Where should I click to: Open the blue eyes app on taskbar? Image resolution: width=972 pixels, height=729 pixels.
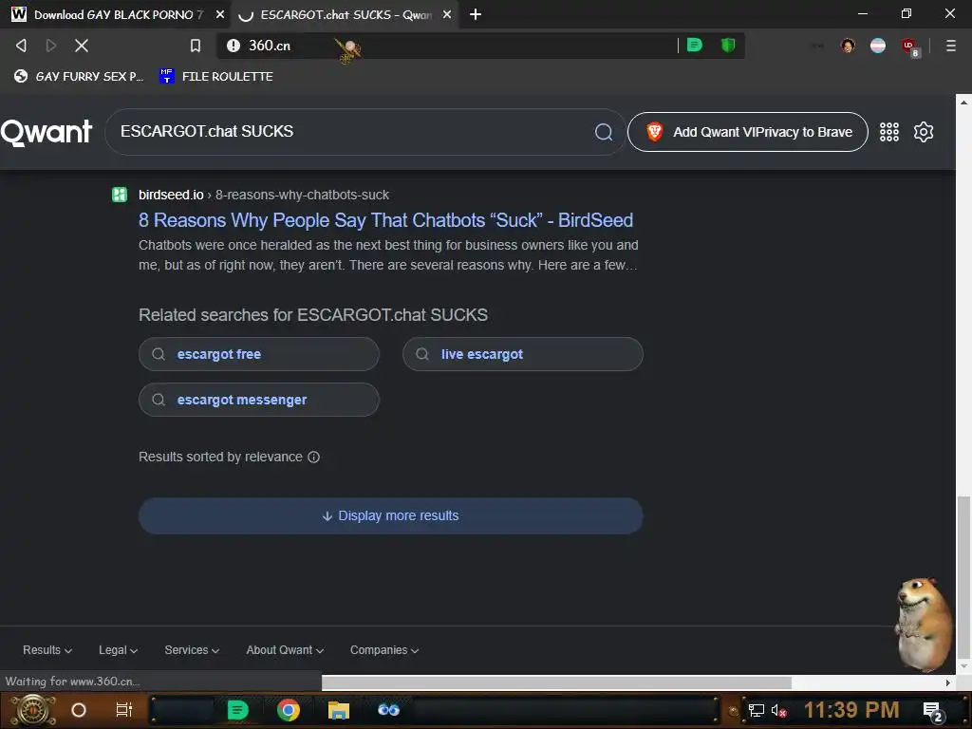coord(388,710)
